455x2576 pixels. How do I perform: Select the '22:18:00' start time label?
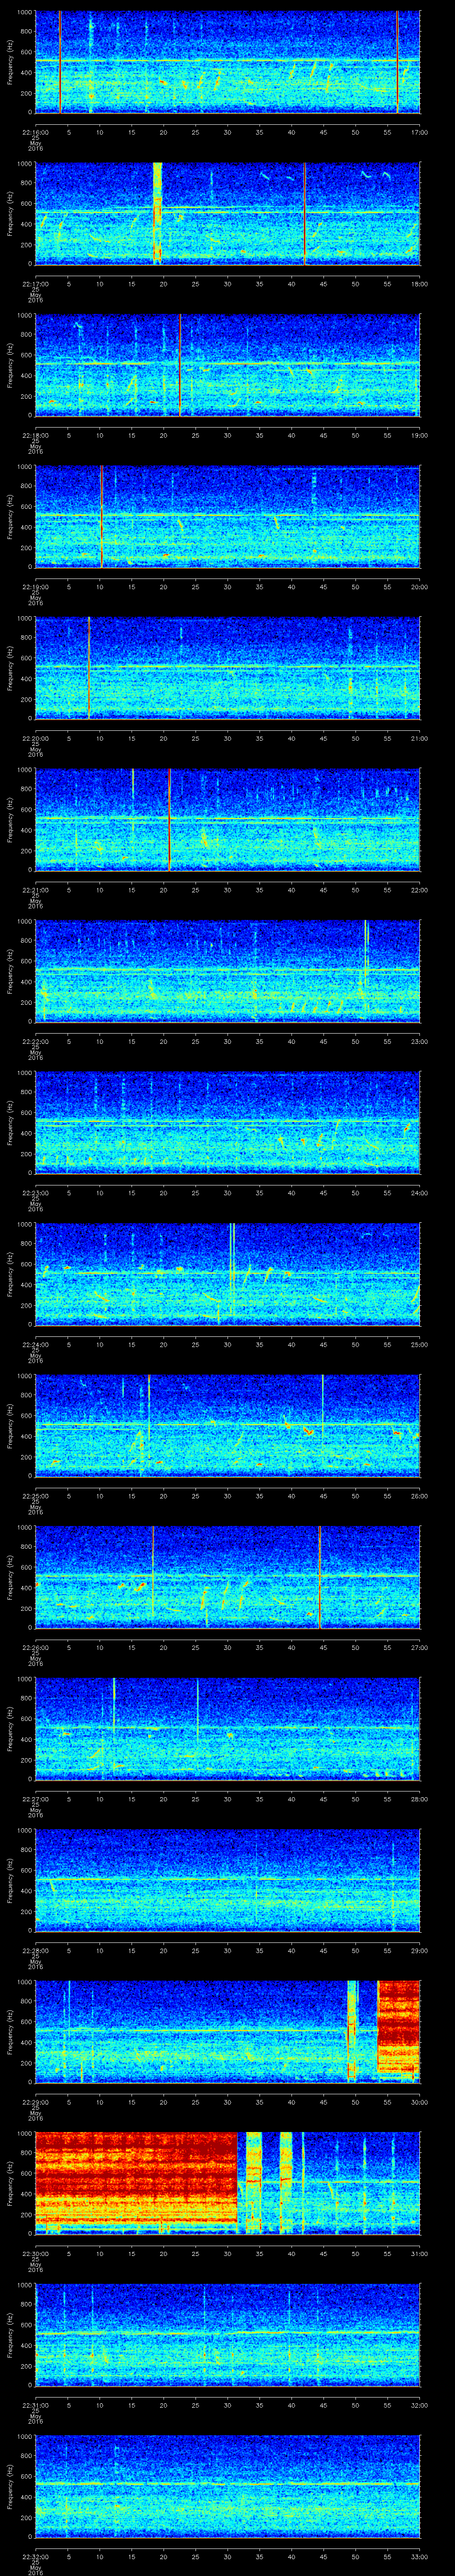pyautogui.click(x=35, y=434)
